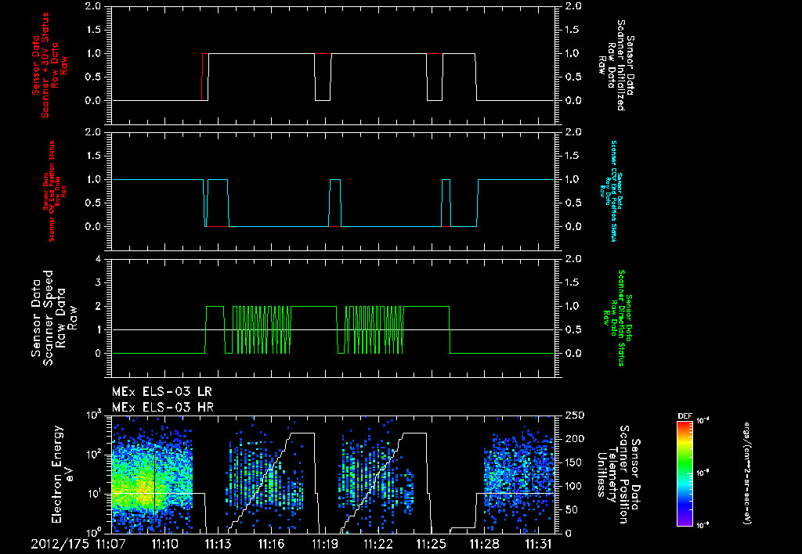Click the 100 tick on scanner position axis
802x554 pixels.
pos(574,486)
